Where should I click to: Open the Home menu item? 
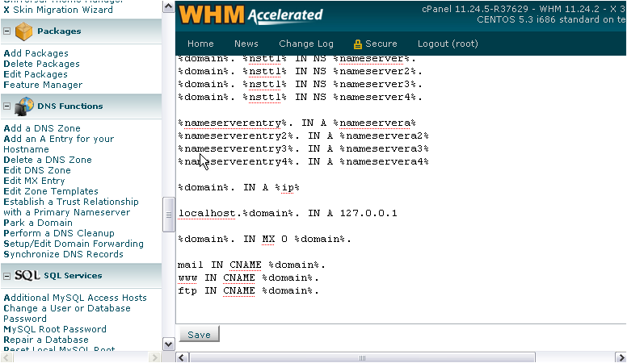200,44
